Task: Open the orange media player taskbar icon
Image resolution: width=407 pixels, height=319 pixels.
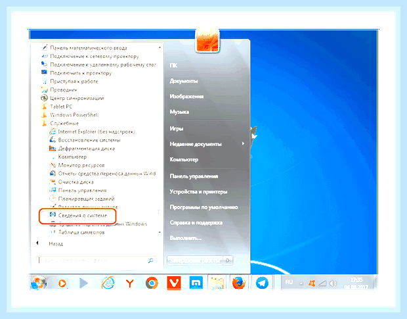Action: click(62, 283)
